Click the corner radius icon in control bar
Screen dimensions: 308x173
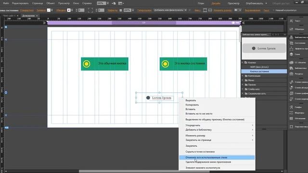coord(90,10)
